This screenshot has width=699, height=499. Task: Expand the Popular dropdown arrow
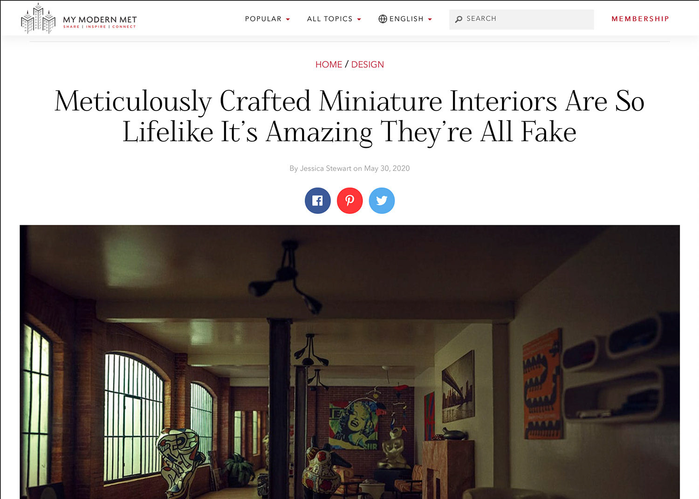288,19
